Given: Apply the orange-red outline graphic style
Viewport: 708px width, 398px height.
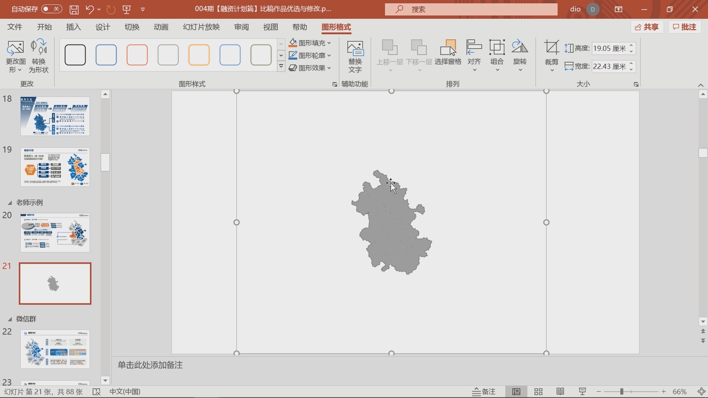Looking at the screenshot, I should pos(137,55).
